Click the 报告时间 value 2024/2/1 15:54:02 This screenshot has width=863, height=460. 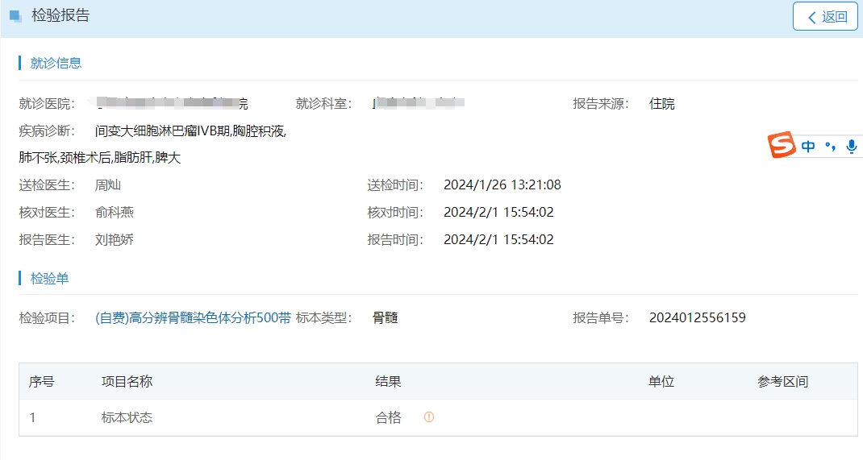click(498, 239)
